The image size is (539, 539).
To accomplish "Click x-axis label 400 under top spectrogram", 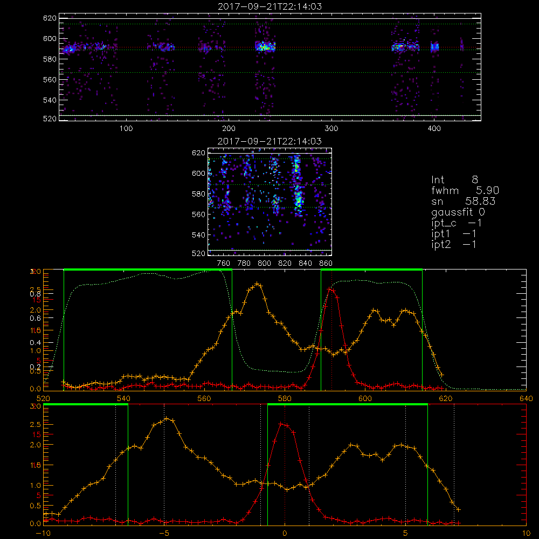I will 434,129.
